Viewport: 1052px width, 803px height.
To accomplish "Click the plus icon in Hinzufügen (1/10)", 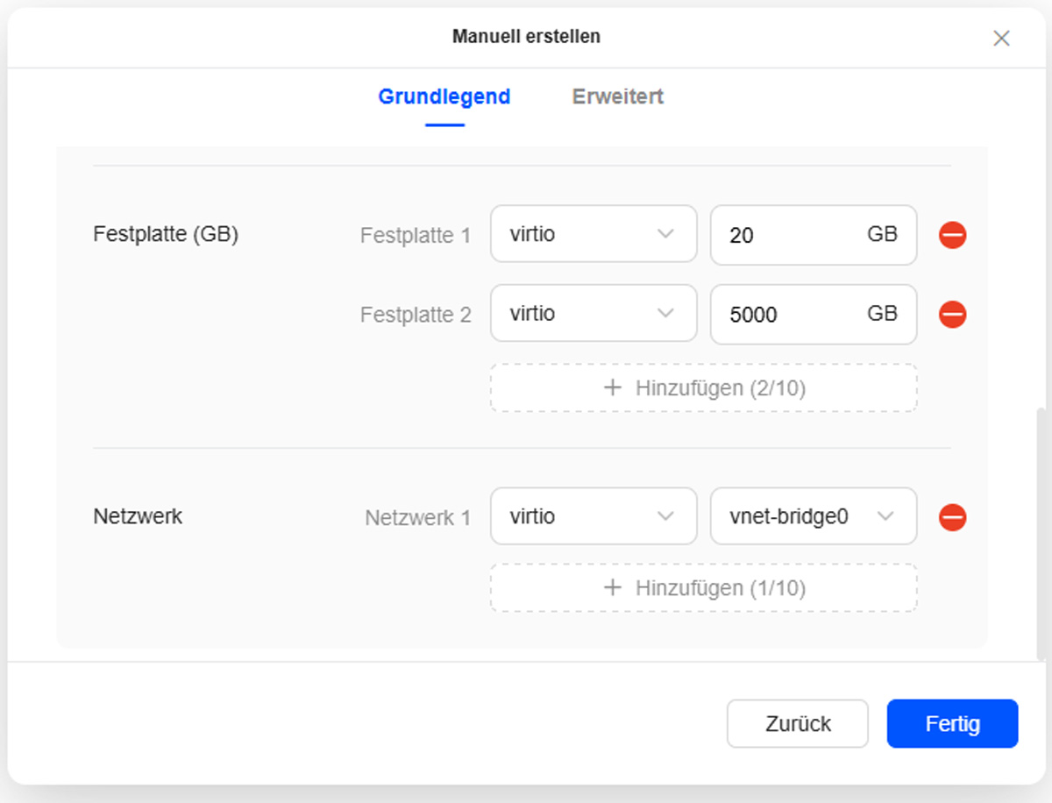I will click(613, 587).
